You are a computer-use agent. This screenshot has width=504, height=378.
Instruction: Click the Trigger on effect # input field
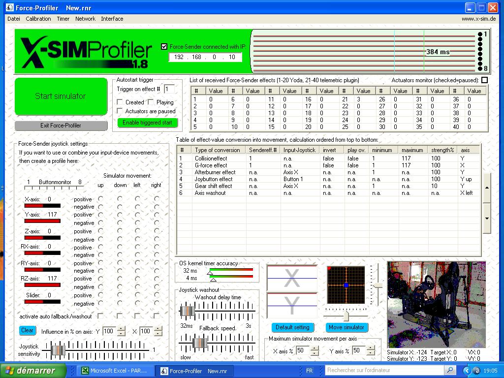[169, 89]
